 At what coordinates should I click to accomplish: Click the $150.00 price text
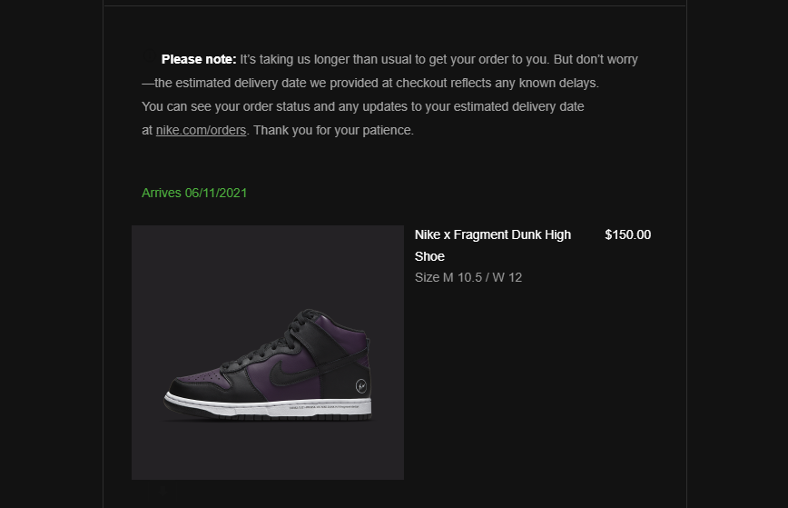click(627, 234)
